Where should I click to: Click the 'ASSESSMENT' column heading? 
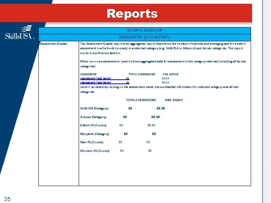tap(88, 74)
